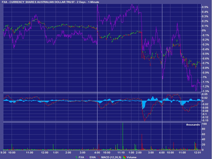Click the purple EWA legend line icon
The width and height of the screenshot is (212, 159).
pos(87,157)
